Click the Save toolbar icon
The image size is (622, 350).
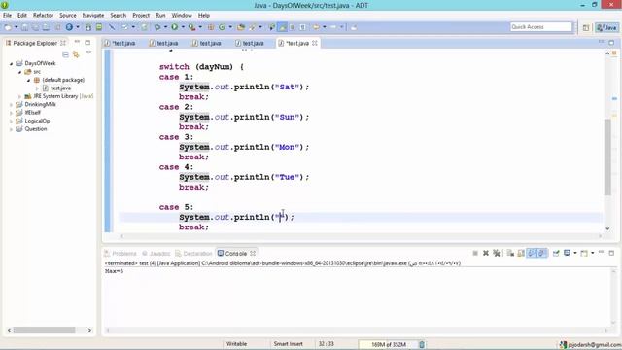point(24,27)
